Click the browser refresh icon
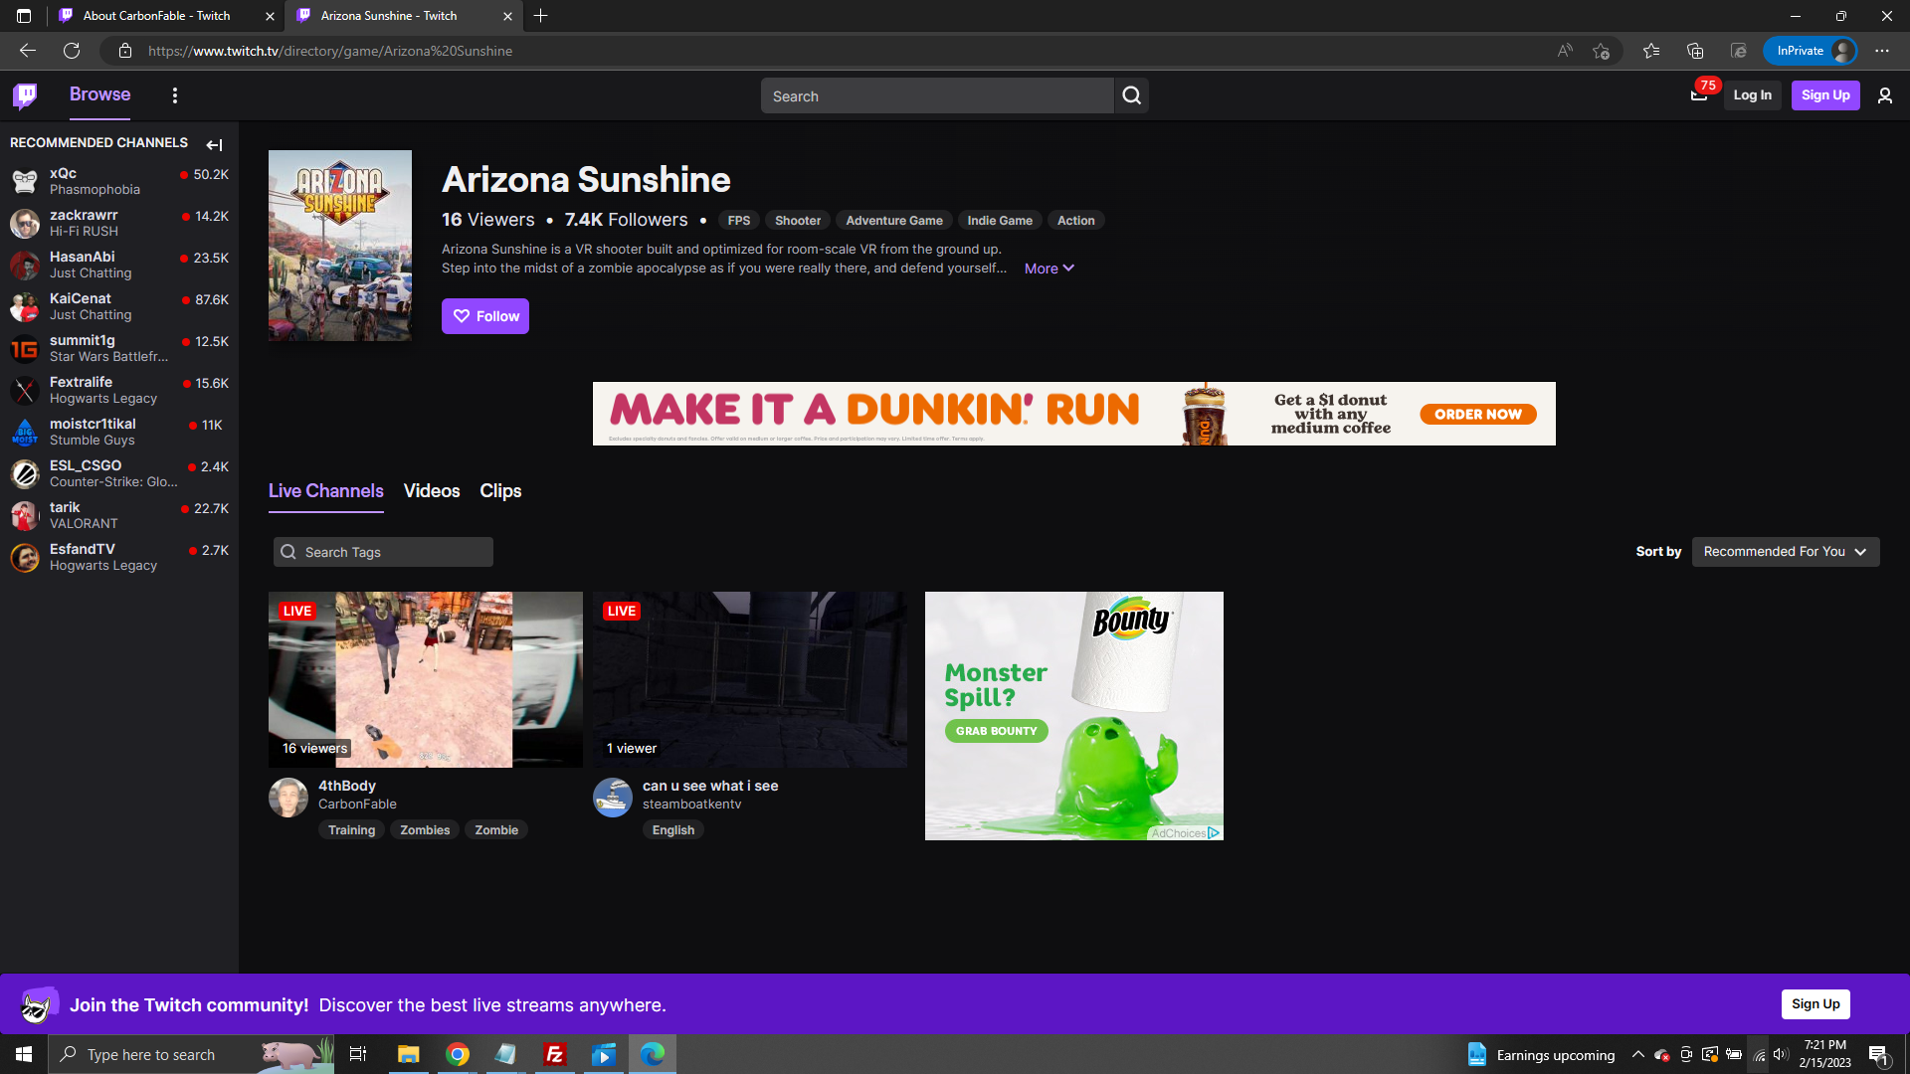1910x1074 pixels. pos(72,51)
